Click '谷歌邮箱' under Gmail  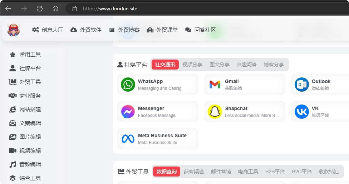click(x=233, y=88)
